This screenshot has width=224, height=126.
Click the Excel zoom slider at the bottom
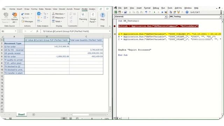92,119
